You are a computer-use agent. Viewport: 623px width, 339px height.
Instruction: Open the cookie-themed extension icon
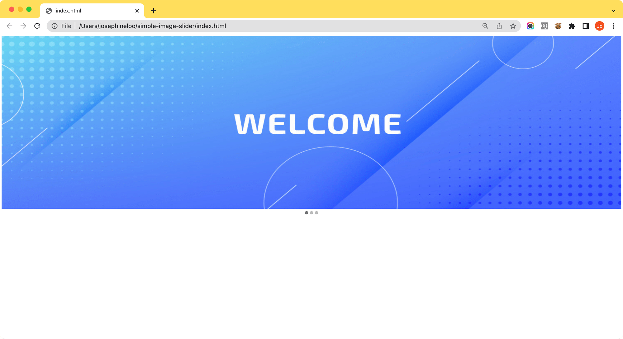tap(558, 26)
